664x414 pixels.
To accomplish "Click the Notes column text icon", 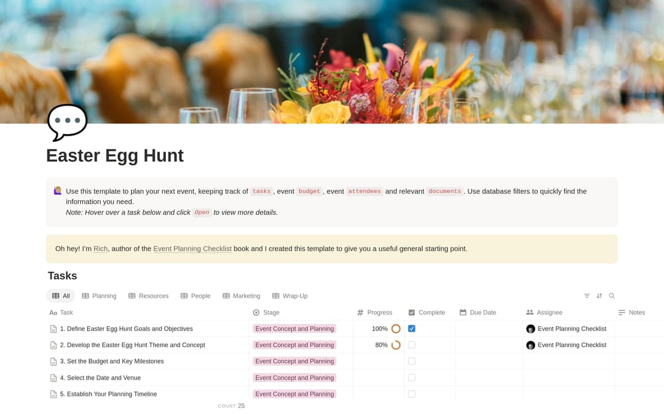I will pos(622,313).
